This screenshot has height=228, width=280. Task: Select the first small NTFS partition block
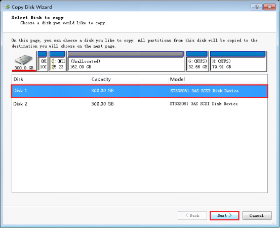[x=43, y=61]
